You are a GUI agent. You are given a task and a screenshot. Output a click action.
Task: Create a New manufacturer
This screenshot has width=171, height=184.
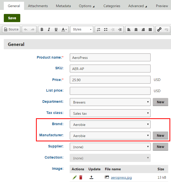(x=160, y=136)
